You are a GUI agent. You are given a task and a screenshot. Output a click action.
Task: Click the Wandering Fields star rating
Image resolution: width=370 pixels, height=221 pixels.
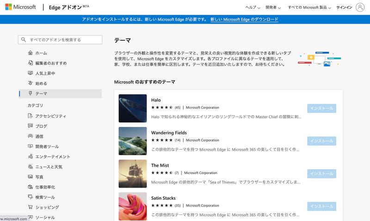pos(162,140)
